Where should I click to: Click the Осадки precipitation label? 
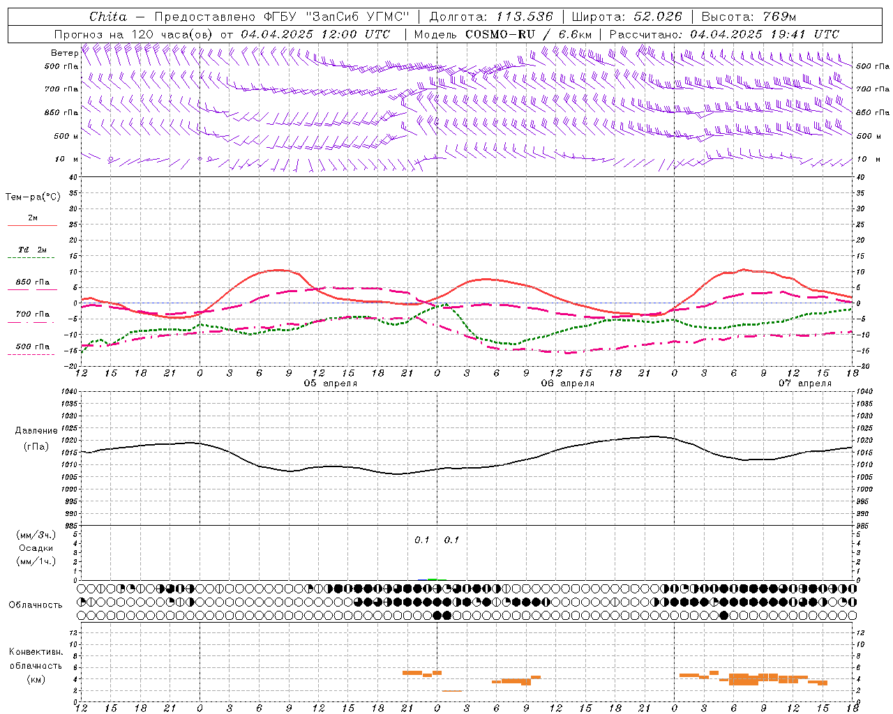36,548
